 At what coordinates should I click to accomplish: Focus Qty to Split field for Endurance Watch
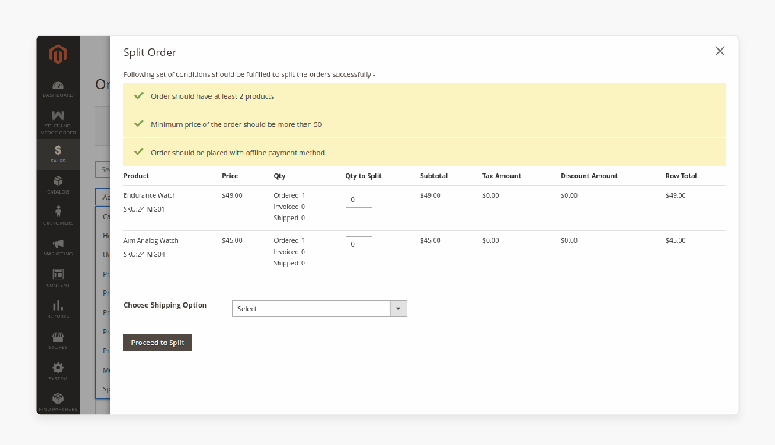point(359,199)
